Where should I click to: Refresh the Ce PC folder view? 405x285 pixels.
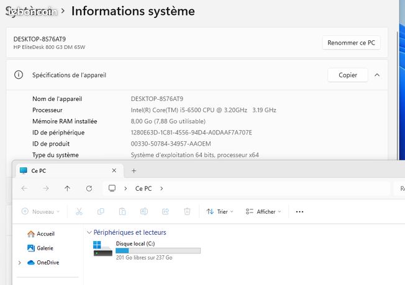pyautogui.click(x=89, y=188)
